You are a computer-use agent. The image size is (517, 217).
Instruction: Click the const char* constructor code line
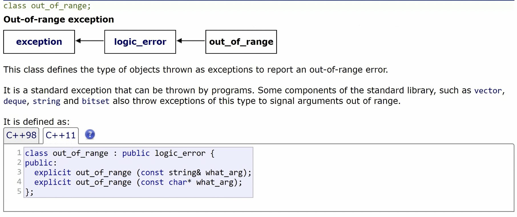coord(138,182)
